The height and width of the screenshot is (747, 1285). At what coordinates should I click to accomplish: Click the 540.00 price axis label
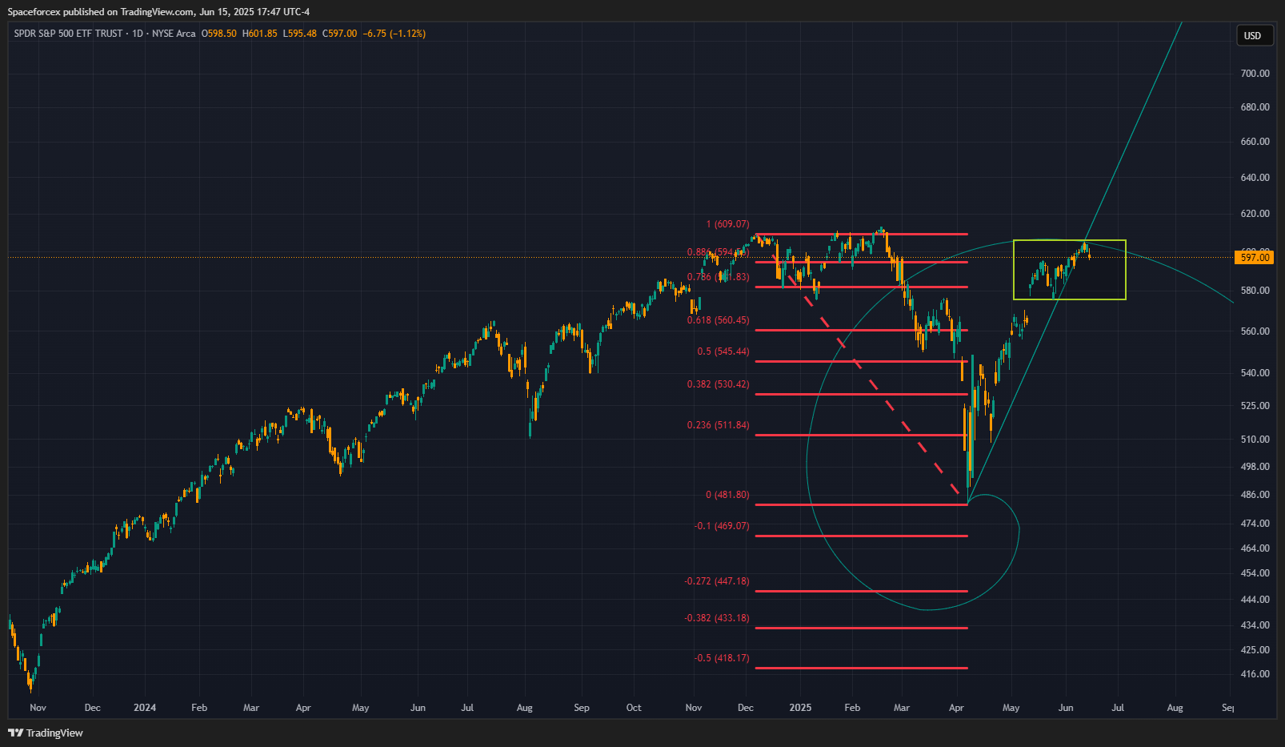coord(1255,372)
